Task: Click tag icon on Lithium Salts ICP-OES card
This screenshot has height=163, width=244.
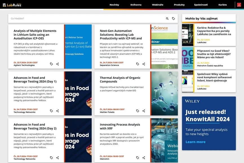Action: [x=51, y=64]
